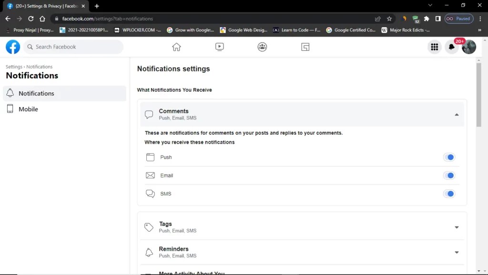Open Facebook Home via house icon
This screenshot has width=488, height=275.
point(176,47)
